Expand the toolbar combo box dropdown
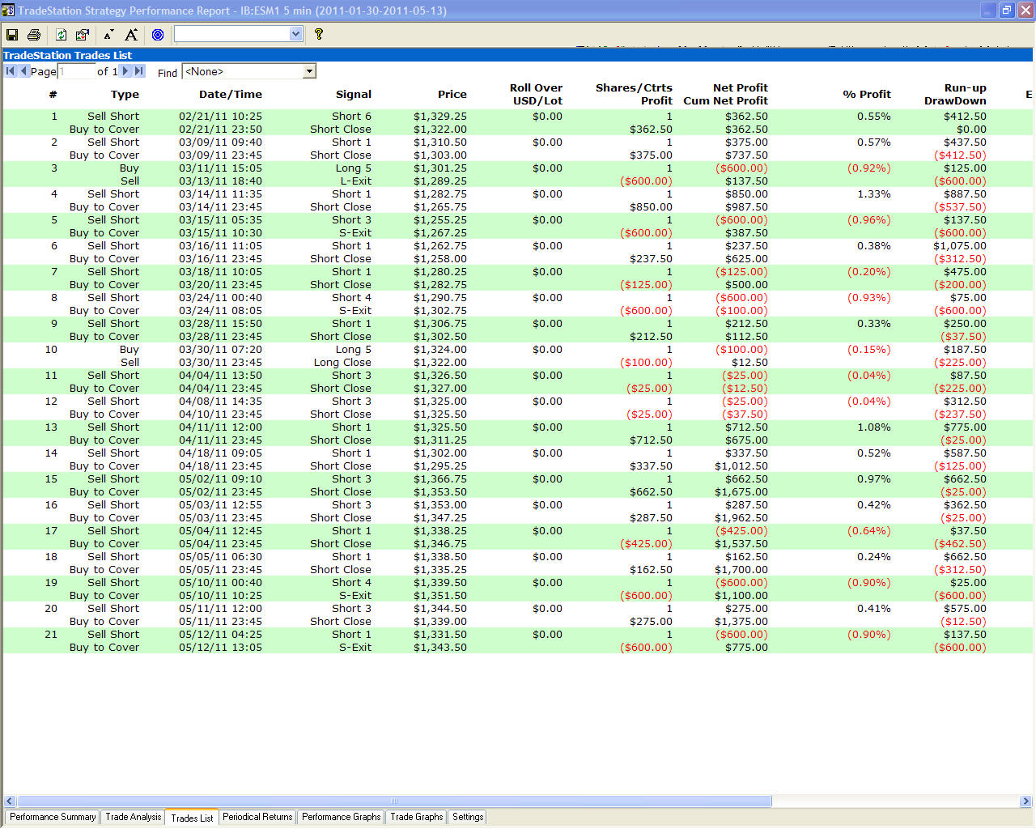Image resolution: width=1036 pixels, height=829 pixels. pyautogui.click(x=295, y=34)
